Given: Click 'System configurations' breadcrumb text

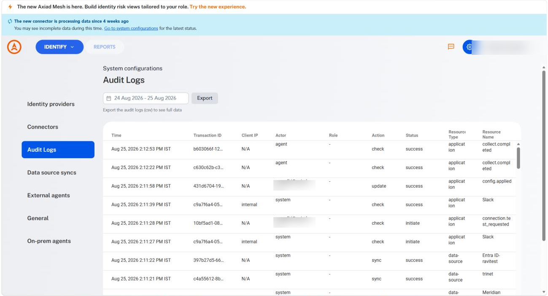Looking at the screenshot, I should coord(132,68).
